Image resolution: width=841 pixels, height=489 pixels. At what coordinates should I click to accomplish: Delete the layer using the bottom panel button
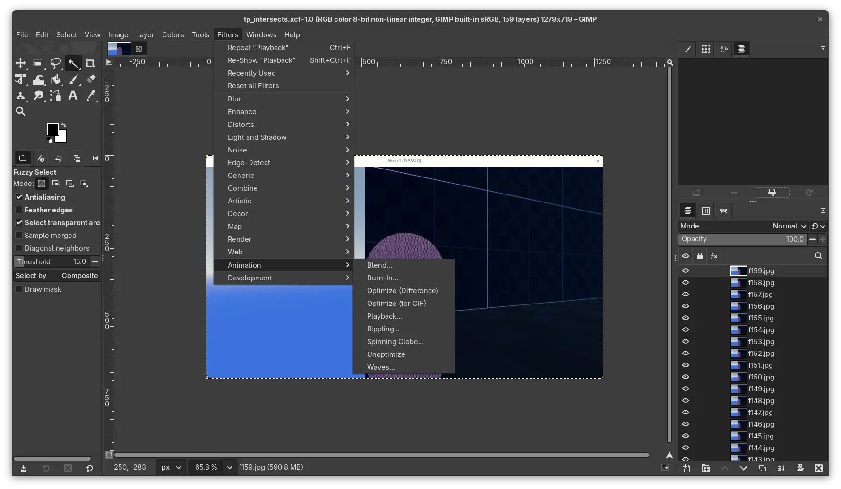tap(818, 468)
